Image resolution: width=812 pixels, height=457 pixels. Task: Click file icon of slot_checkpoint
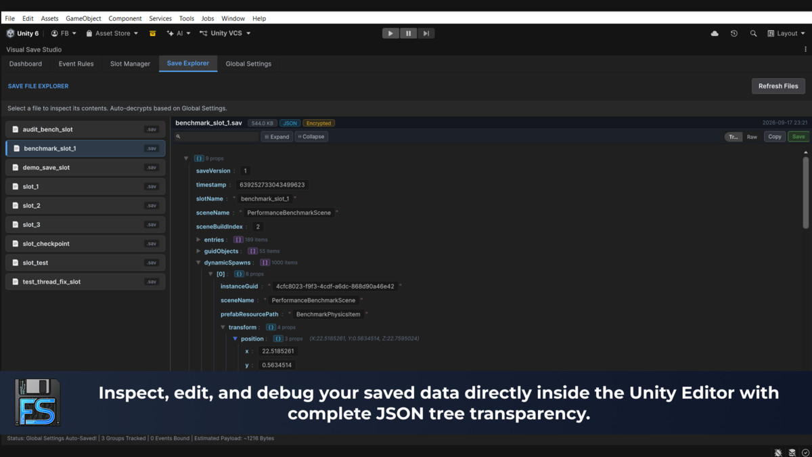(15, 244)
